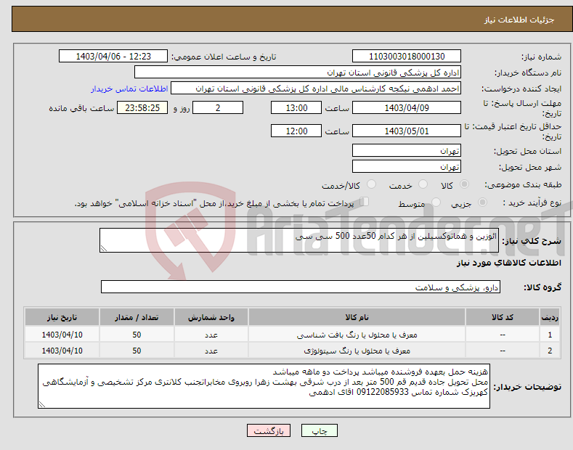Screen dimensions: 573x450
Task: Click the نام کالا column header
Action: coord(357,317)
